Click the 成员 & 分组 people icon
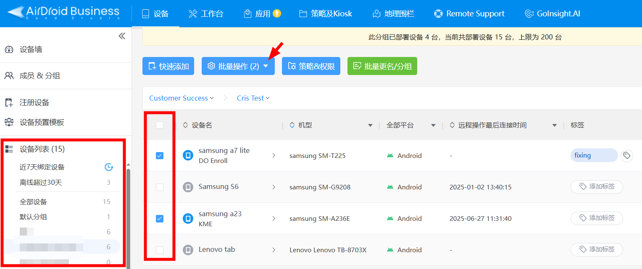Screen dimensions: 642x269 (9, 76)
